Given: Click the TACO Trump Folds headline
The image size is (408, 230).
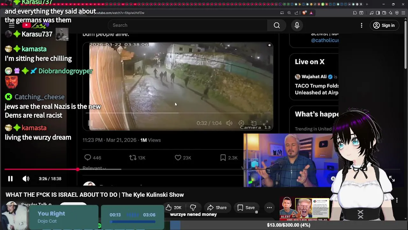Looking at the screenshot, I should pos(317,89).
